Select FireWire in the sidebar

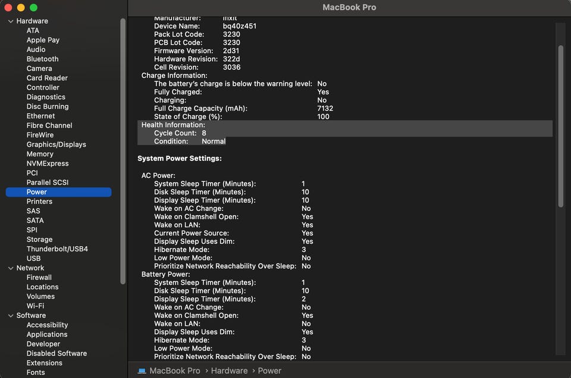click(x=40, y=134)
